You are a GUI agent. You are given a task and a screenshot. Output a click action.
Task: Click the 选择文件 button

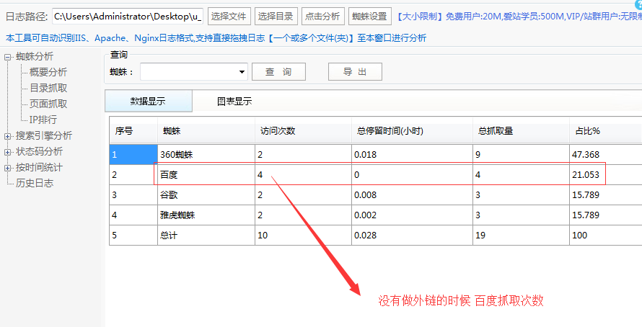pos(228,16)
